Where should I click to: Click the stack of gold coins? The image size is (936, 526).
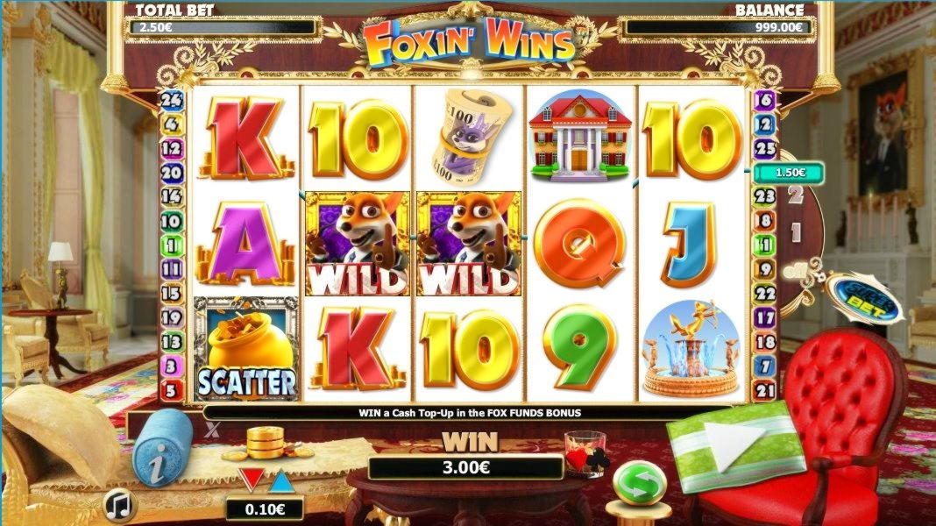266,443
